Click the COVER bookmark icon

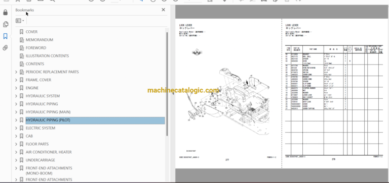pos(22,32)
